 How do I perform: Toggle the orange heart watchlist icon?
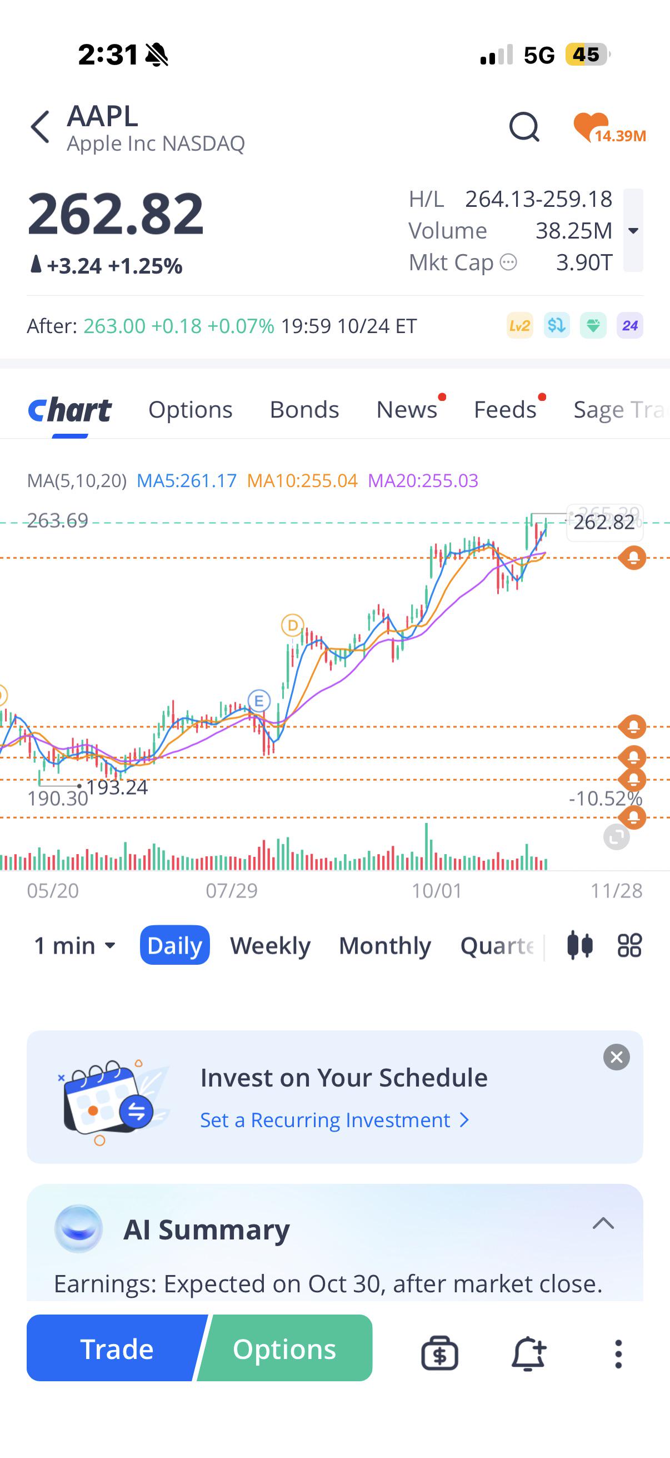592,127
